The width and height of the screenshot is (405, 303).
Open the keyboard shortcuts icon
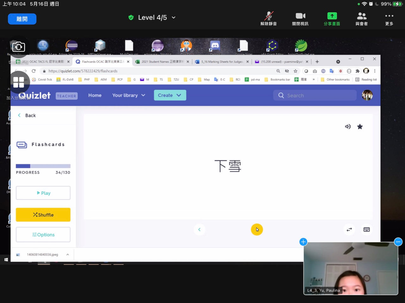tap(367, 229)
